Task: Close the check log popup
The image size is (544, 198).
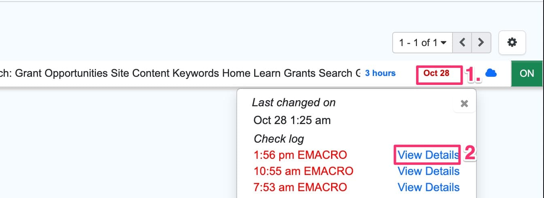Action: coord(464,104)
